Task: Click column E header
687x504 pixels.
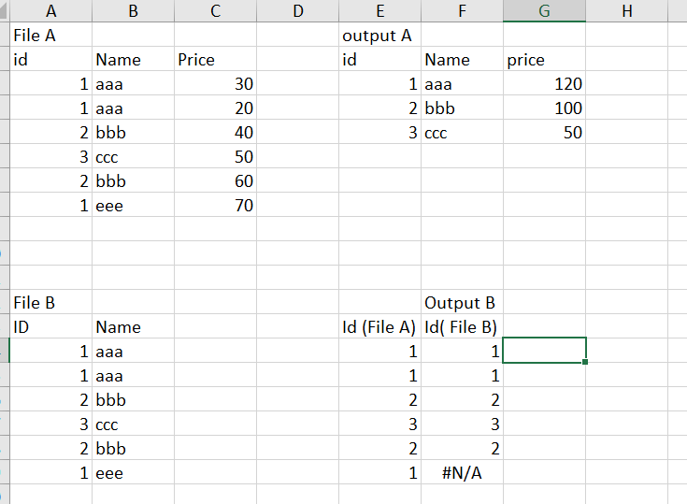Action: (379, 11)
